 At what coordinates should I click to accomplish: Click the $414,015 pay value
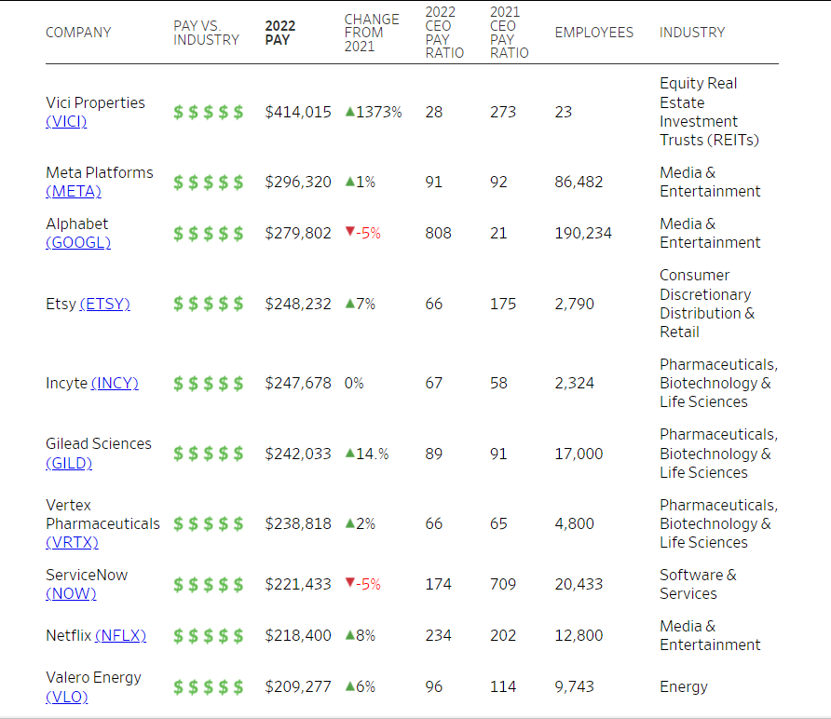(x=298, y=113)
